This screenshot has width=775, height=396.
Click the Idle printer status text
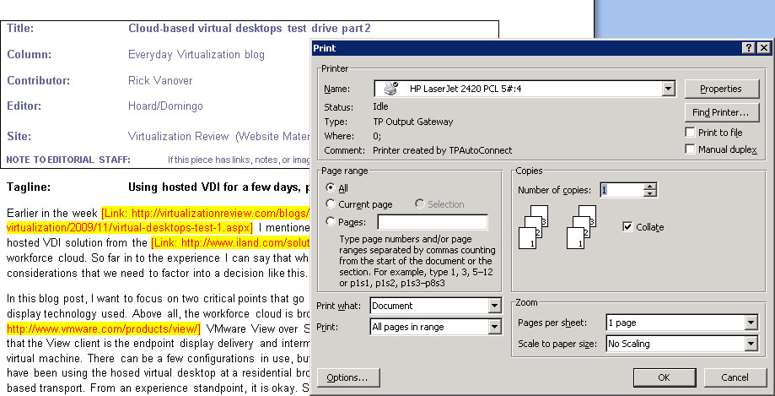coord(380,107)
